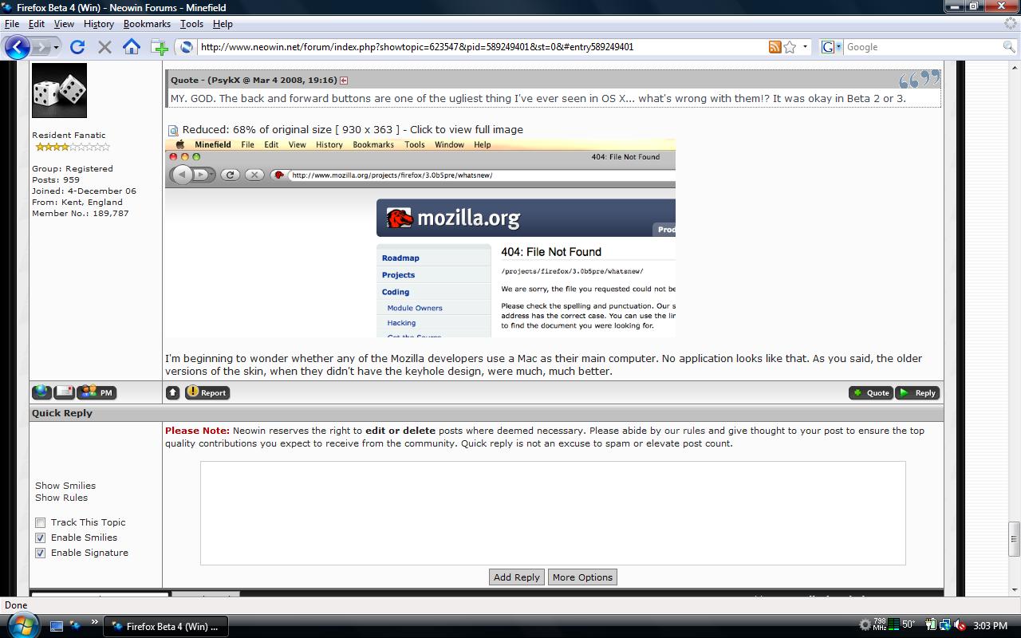Viewport: 1021px width, 638px height.
Task: Click the Show Smilies link
Action: pyautogui.click(x=65, y=486)
